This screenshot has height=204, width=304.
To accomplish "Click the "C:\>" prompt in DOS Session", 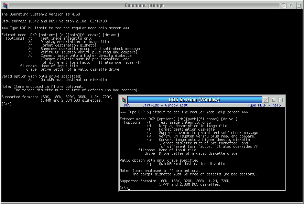I will click(x=124, y=188).
